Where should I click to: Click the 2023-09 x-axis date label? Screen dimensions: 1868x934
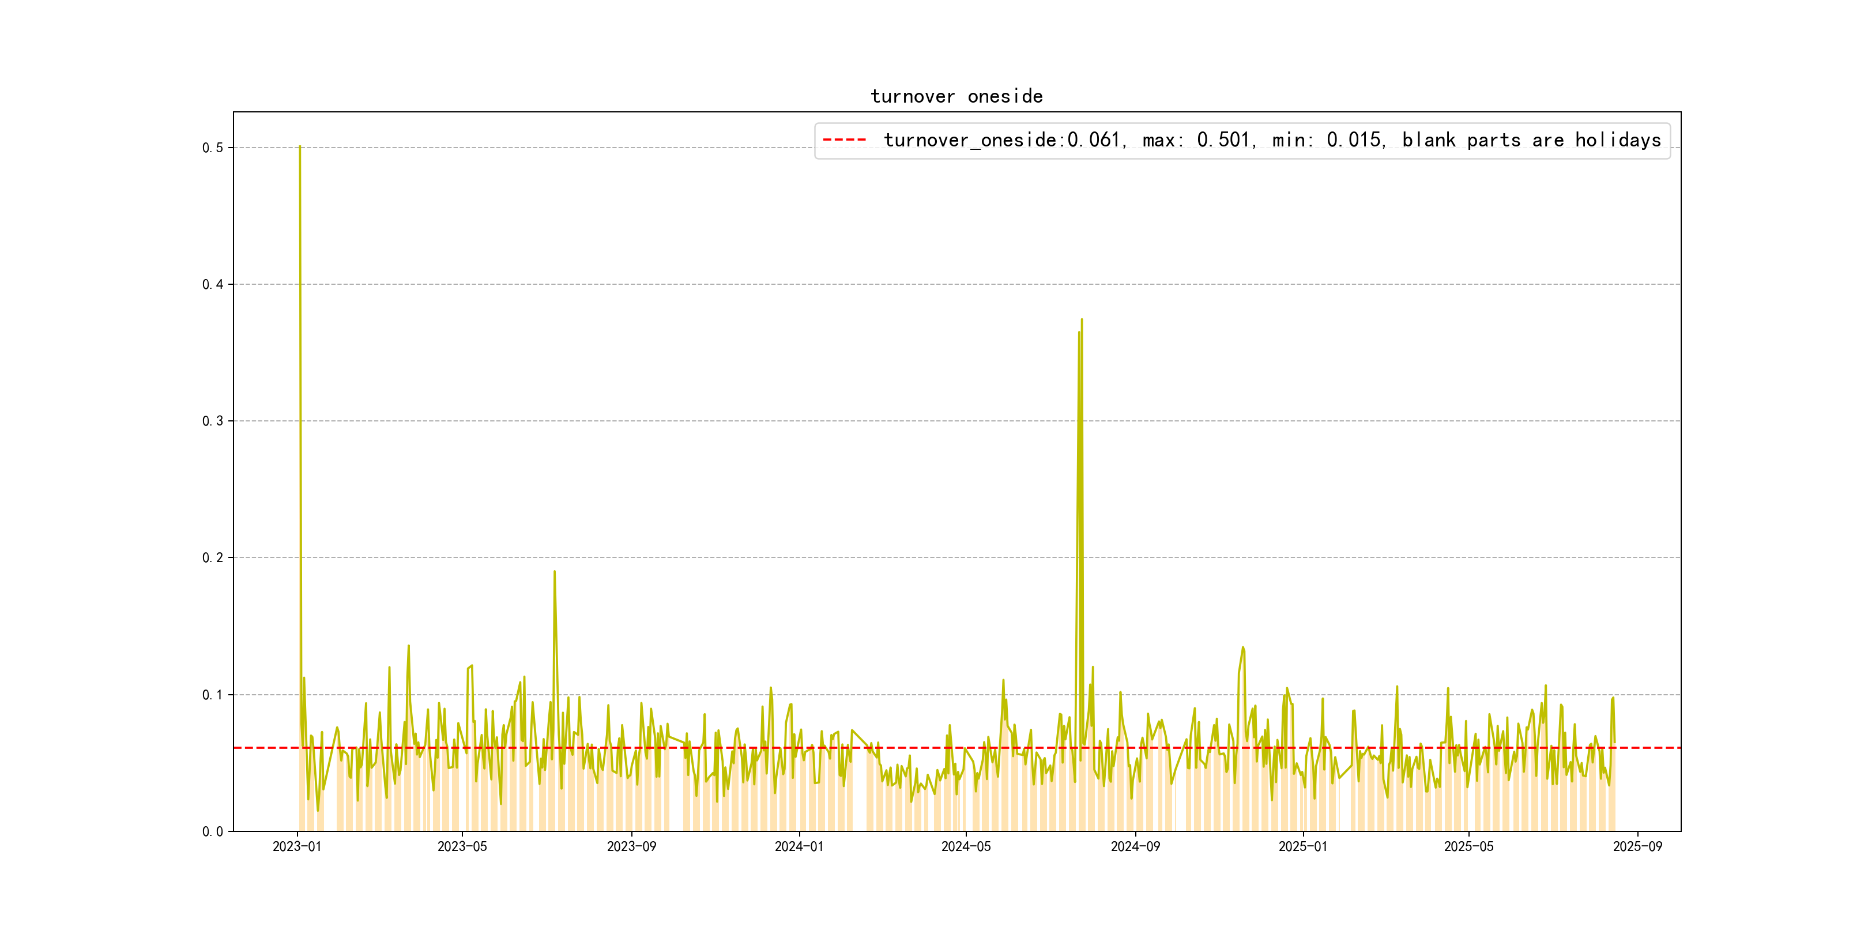pyautogui.click(x=632, y=847)
